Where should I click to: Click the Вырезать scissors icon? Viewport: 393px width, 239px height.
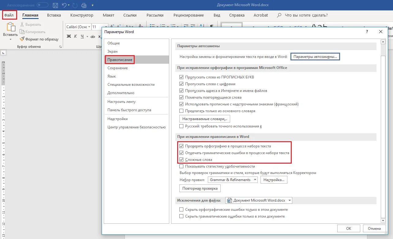coord(22,25)
